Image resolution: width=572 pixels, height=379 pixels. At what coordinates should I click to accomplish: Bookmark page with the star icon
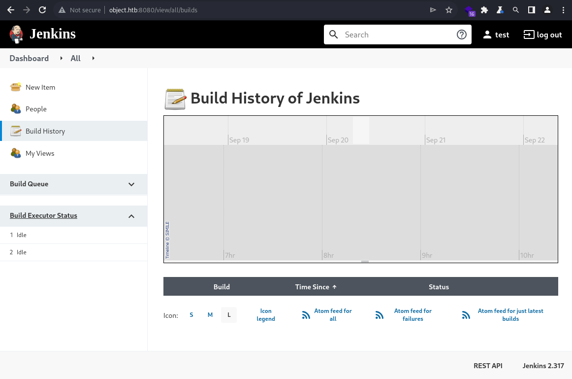449,10
